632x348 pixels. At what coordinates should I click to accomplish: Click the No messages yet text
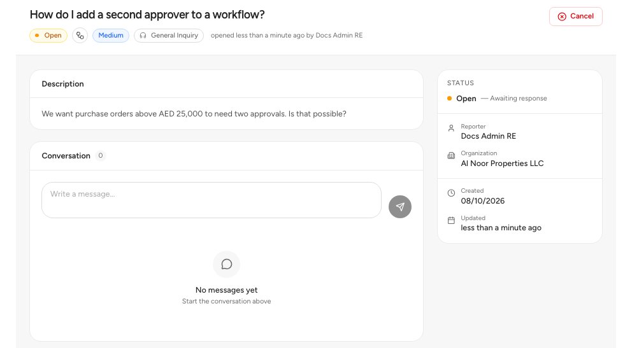227,290
